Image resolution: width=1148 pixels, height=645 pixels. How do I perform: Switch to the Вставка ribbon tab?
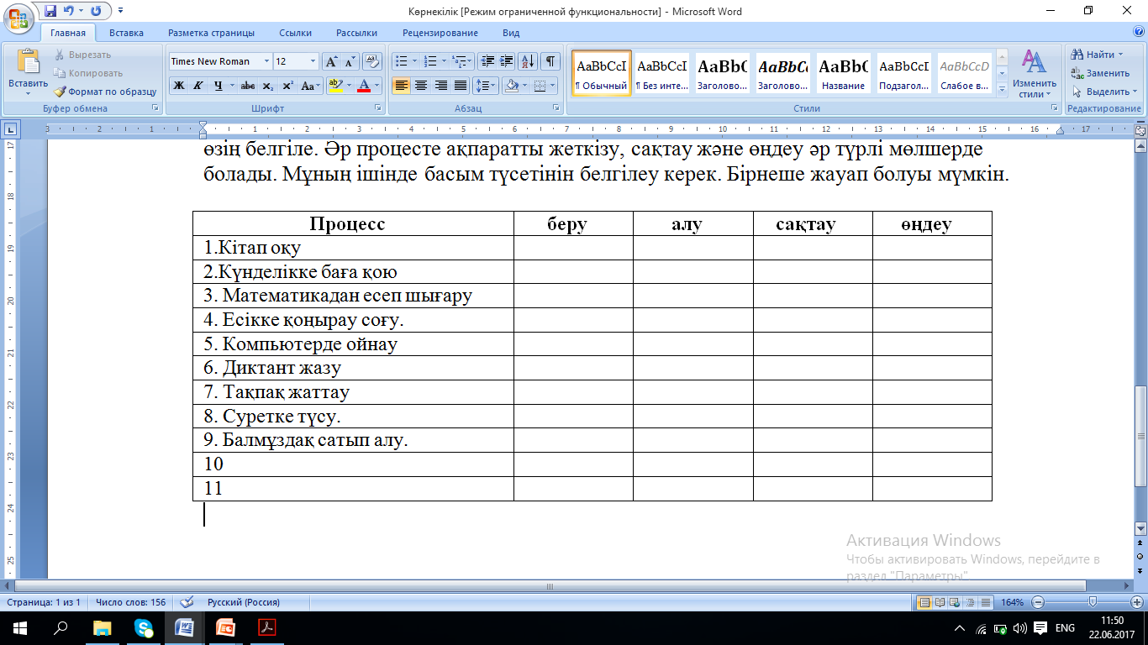pyautogui.click(x=126, y=33)
